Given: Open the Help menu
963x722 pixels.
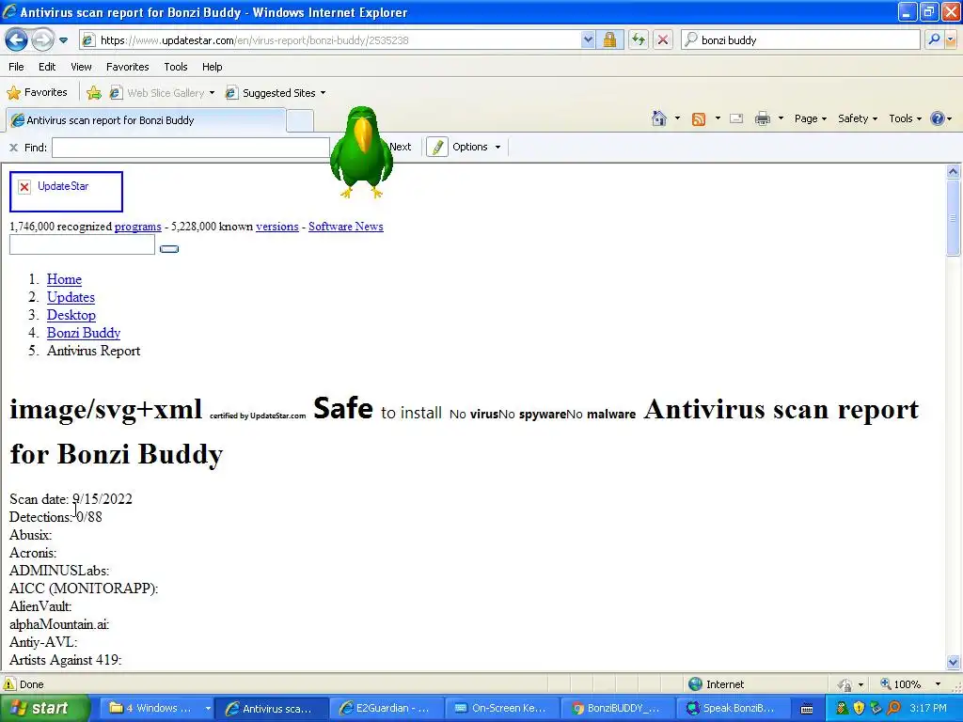Looking at the screenshot, I should tap(212, 67).
